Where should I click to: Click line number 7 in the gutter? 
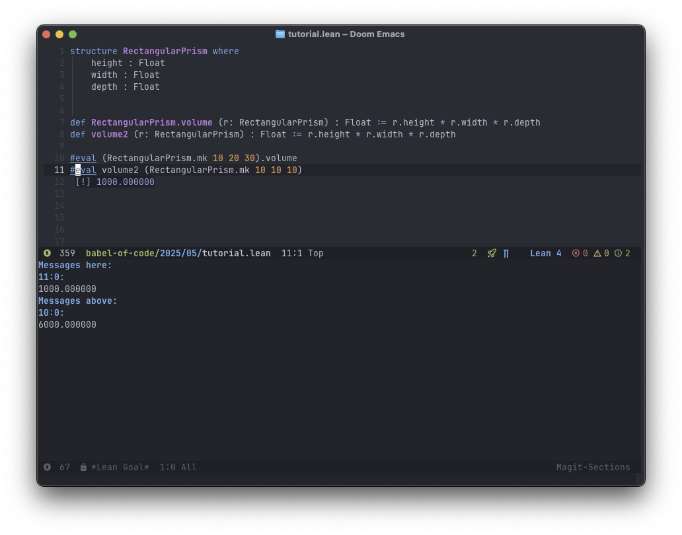(61, 123)
